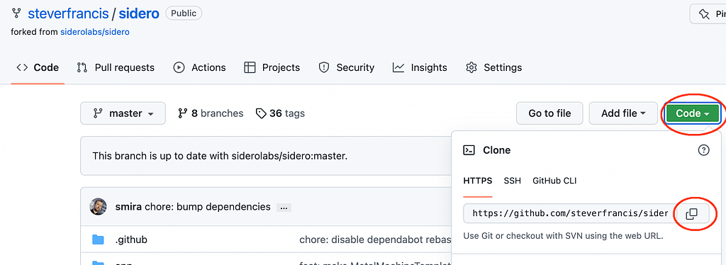
Task: Open the smira author link
Action: 129,207
